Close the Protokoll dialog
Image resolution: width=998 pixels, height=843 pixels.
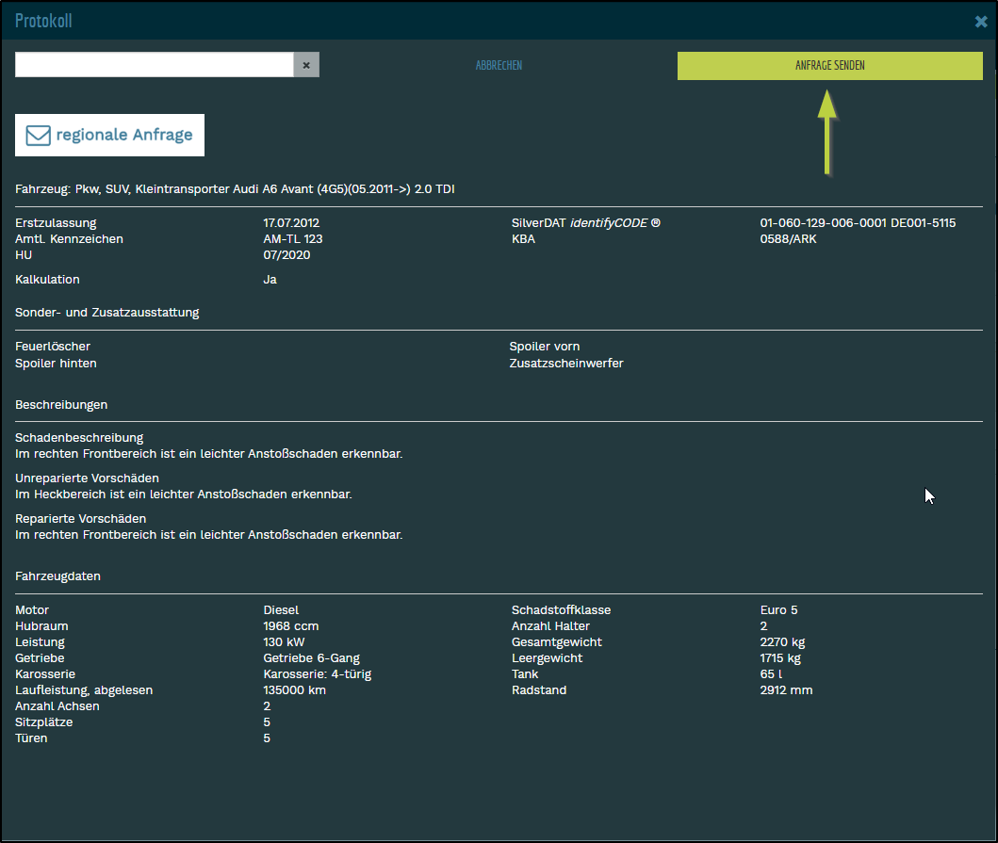point(981,21)
